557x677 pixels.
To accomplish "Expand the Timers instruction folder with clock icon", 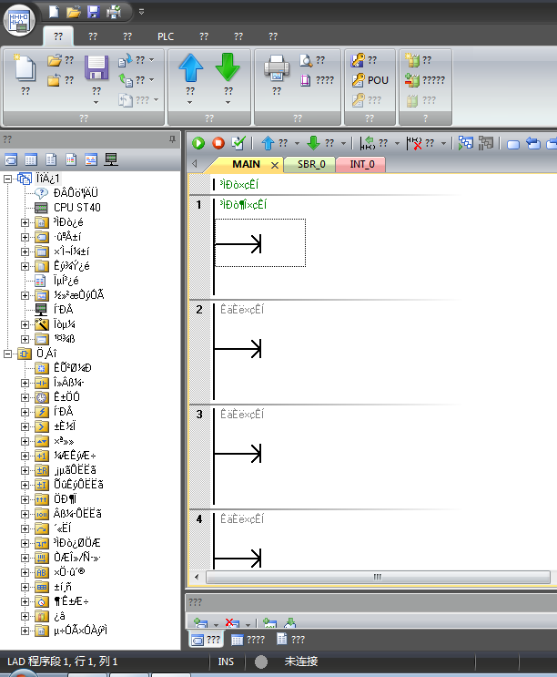I will tap(25, 397).
